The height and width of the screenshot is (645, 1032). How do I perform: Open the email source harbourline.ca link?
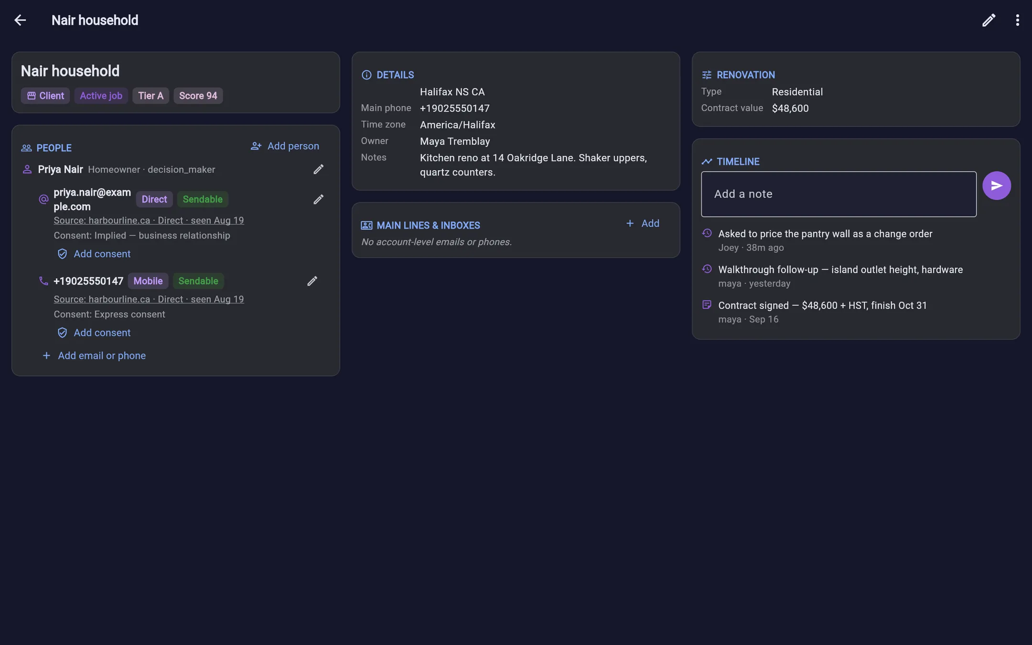pyautogui.click(x=149, y=220)
